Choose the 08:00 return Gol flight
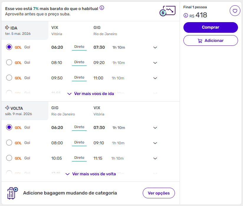 pos(9,143)
